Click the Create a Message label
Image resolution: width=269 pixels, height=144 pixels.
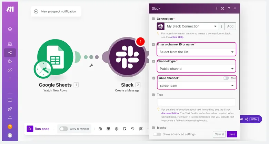coord(127,90)
